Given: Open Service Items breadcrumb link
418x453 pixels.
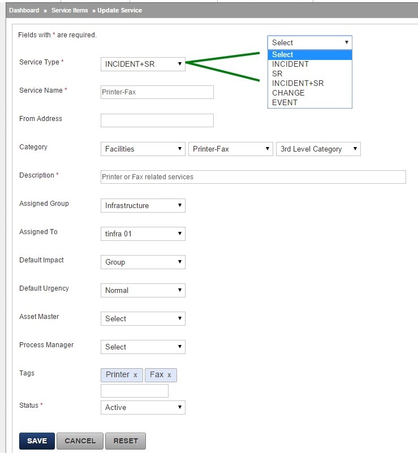Looking at the screenshot, I should (x=70, y=10).
